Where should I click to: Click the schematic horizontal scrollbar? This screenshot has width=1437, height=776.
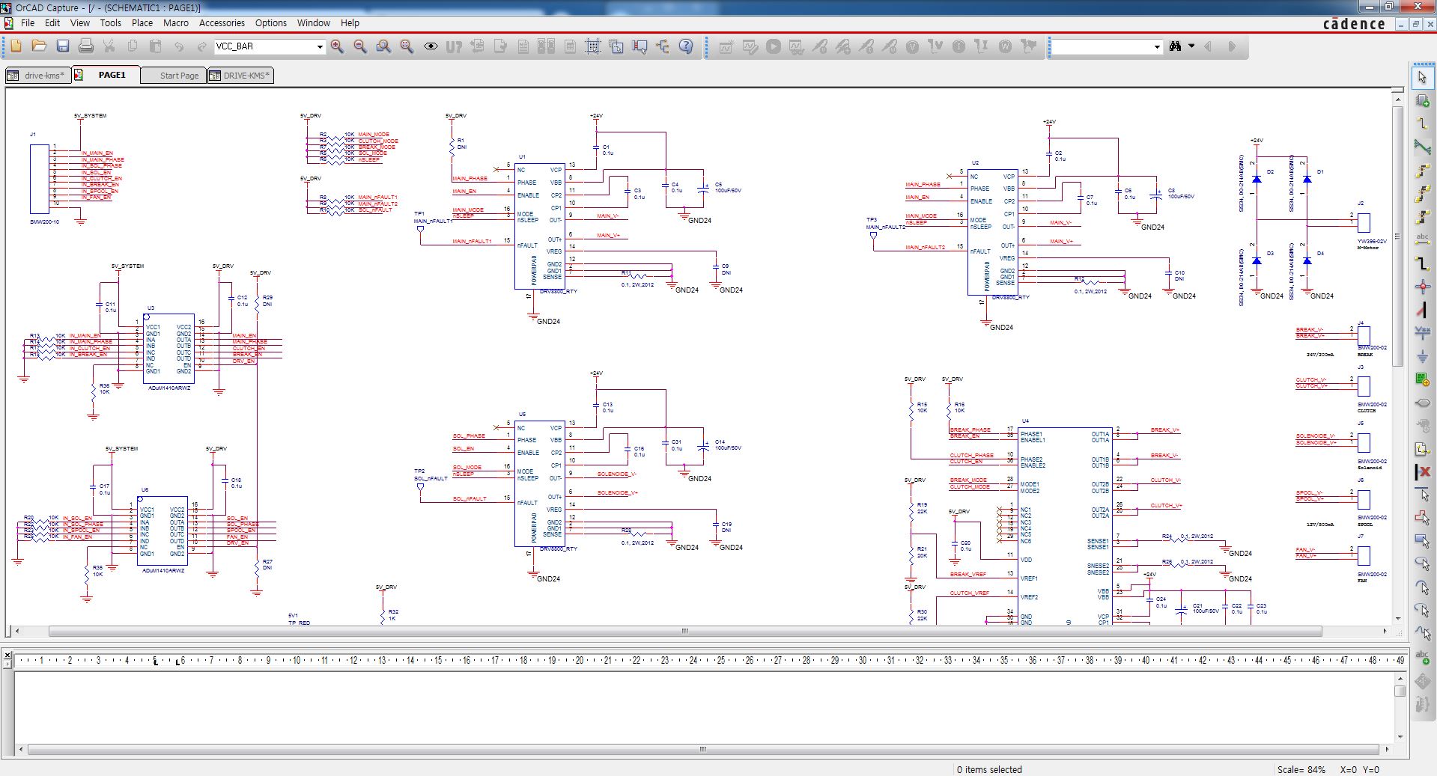[x=684, y=632]
